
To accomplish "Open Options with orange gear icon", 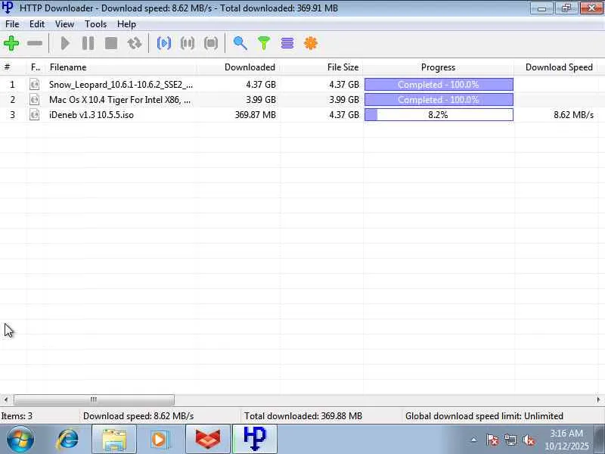I will coord(311,43).
